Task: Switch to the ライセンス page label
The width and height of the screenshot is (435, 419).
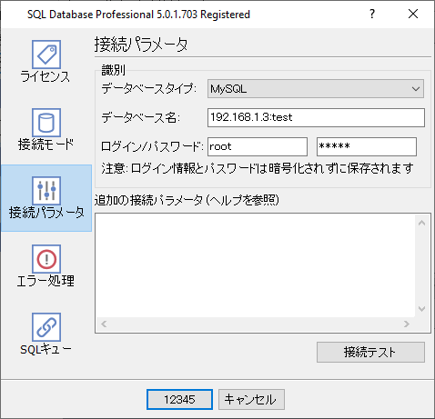Action: tap(46, 76)
